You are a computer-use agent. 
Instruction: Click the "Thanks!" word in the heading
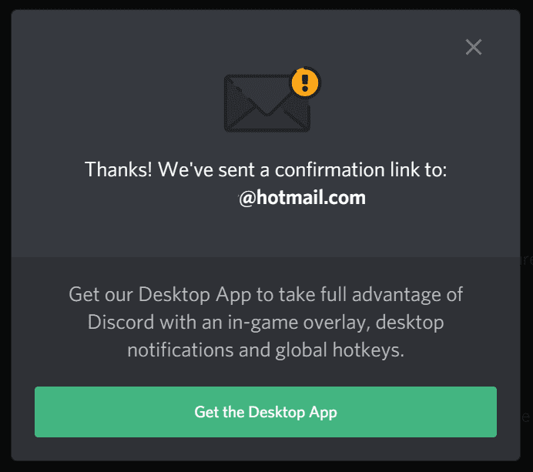(x=119, y=169)
